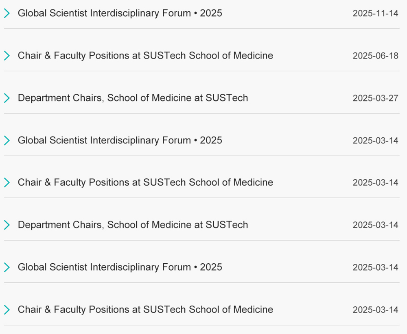Click the 2025-06-18 date label

tap(375, 56)
